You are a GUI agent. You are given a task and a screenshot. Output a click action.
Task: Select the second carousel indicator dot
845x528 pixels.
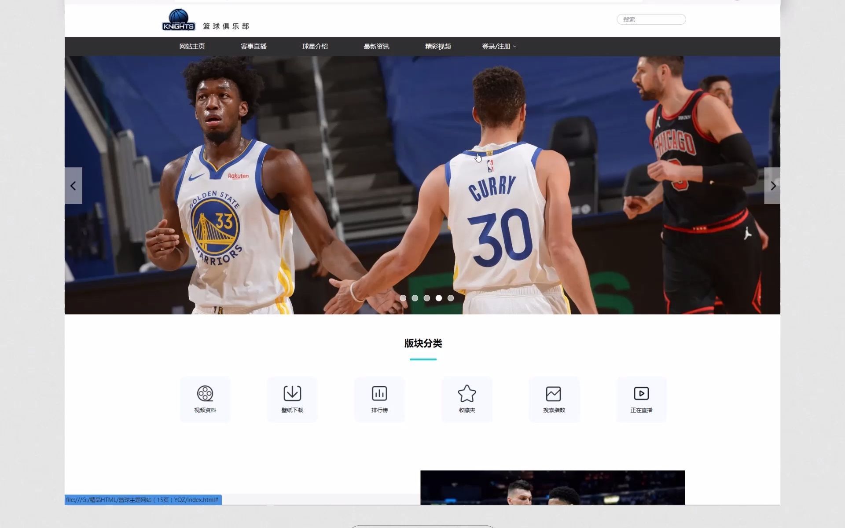(415, 298)
